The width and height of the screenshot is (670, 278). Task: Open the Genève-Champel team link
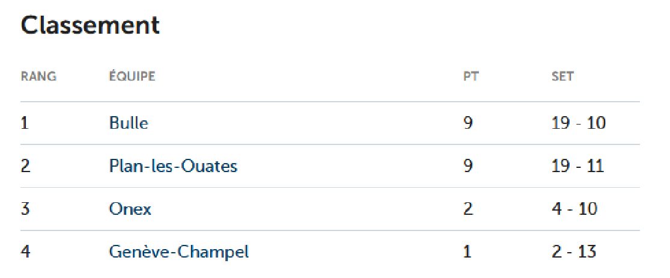point(178,252)
